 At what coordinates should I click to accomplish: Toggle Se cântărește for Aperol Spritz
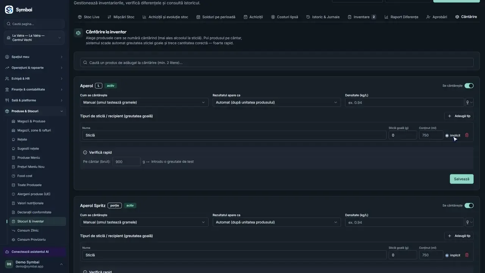pos(469,206)
